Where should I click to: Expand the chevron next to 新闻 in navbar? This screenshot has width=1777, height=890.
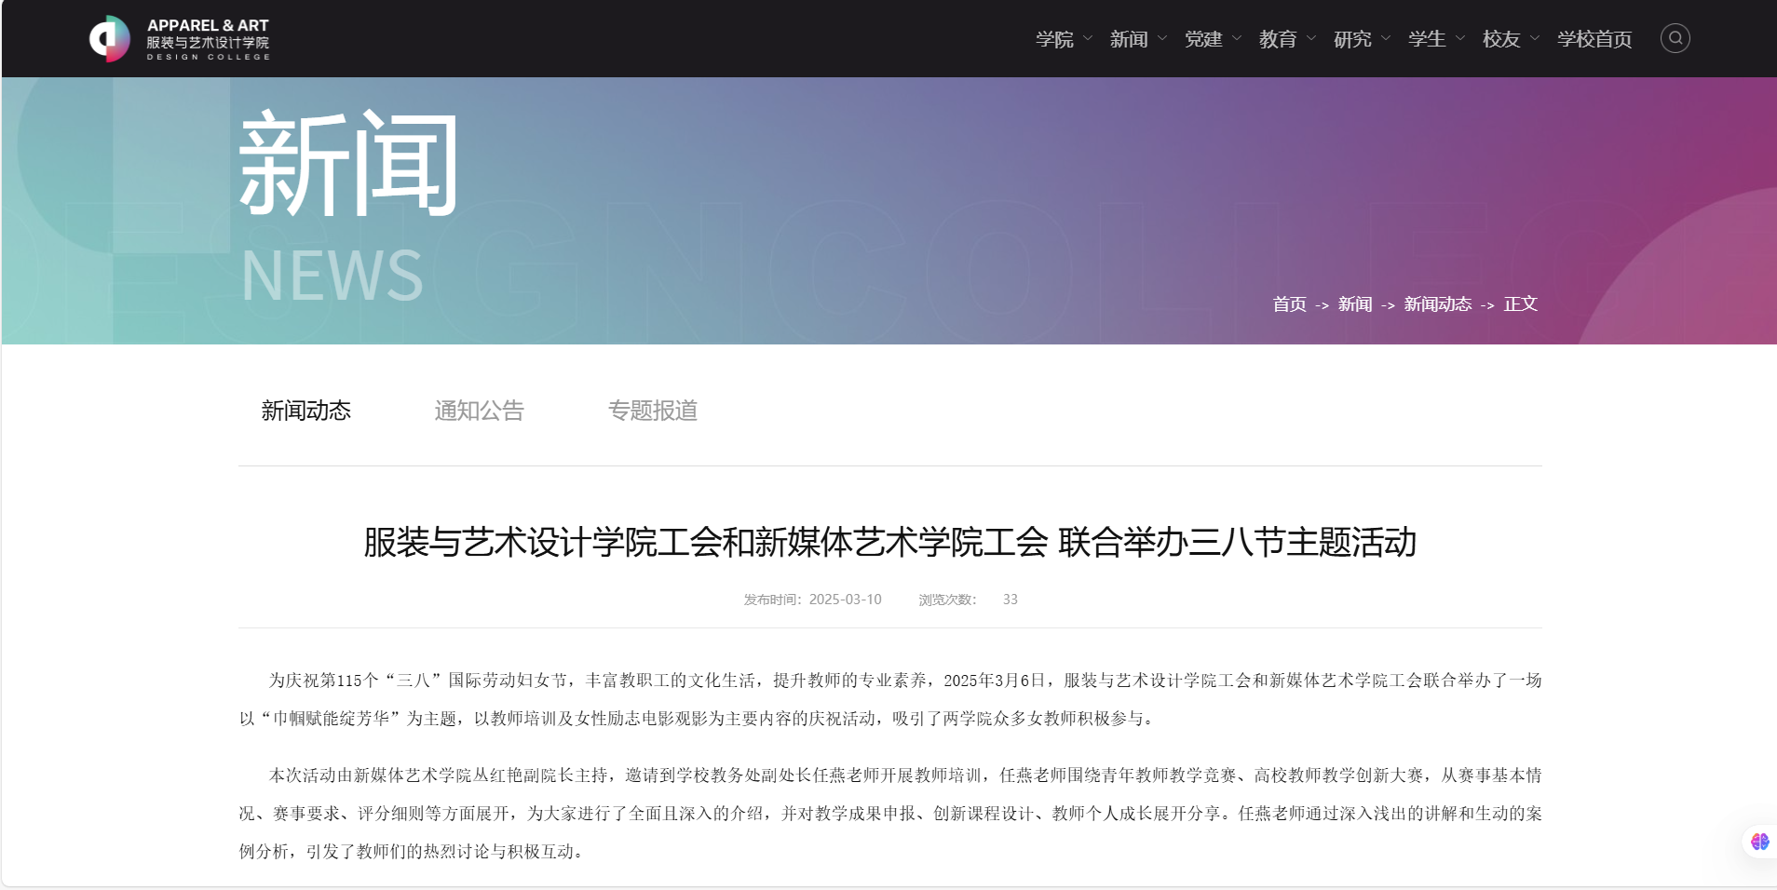(1162, 39)
